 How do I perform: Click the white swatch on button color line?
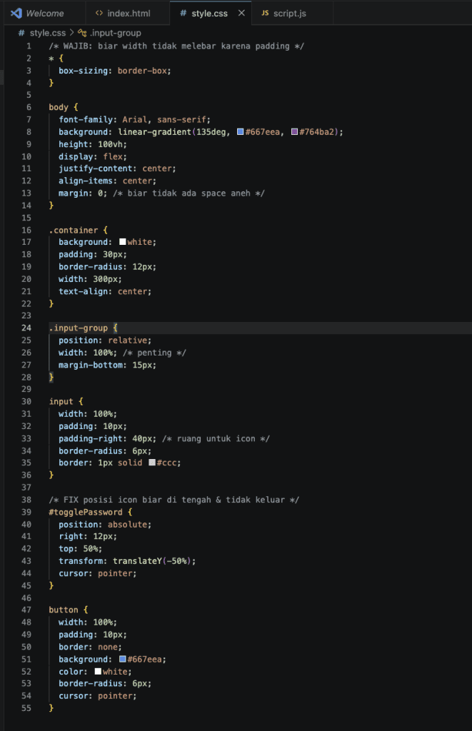[x=98, y=672]
